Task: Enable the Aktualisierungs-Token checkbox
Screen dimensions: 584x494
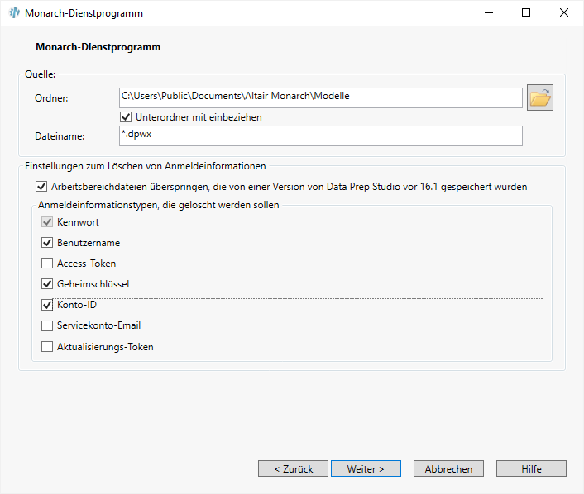Action: 47,347
